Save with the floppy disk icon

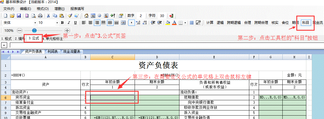tap(19, 16)
